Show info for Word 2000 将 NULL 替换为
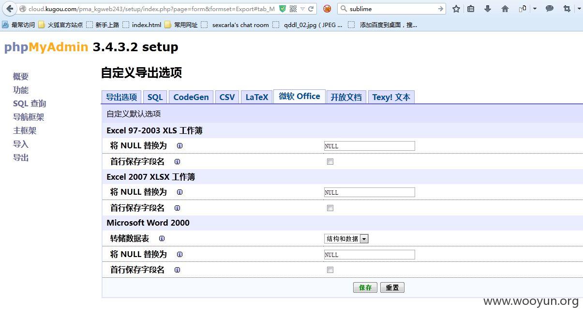The height and width of the screenshot is (315, 583). 179,254
